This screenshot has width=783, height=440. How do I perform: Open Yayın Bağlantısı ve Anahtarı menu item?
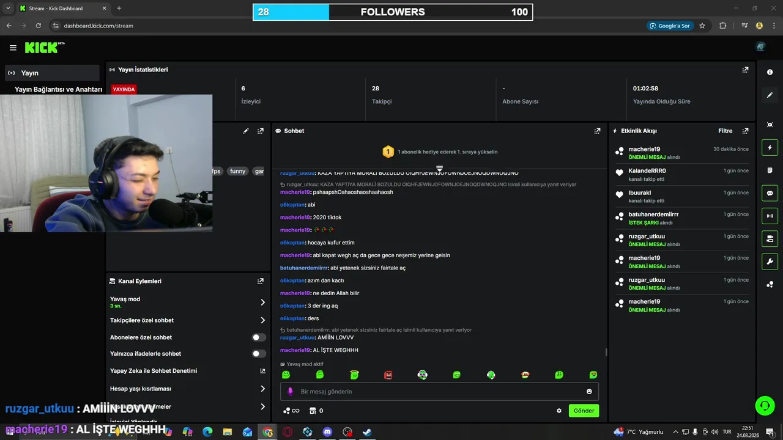coord(58,89)
